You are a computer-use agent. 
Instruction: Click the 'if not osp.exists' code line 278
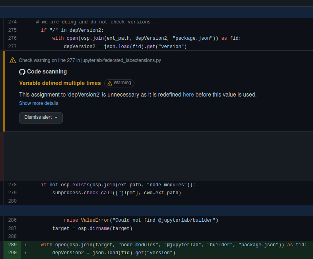coord(118,185)
